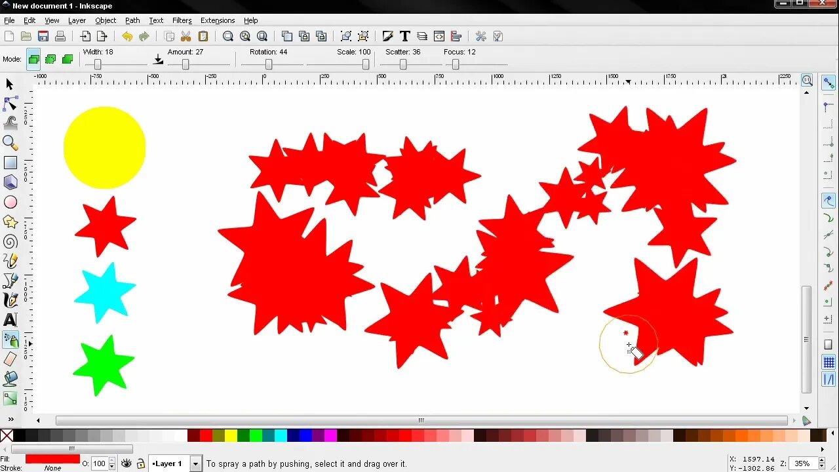839x472 pixels.
Task: Expand the opacity value stepper
Action: pyautogui.click(x=110, y=463)
